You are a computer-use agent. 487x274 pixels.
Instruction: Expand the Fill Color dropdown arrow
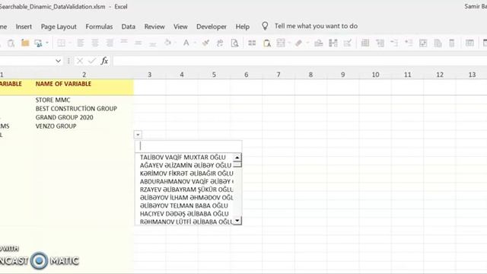click(x=176, y=43)
